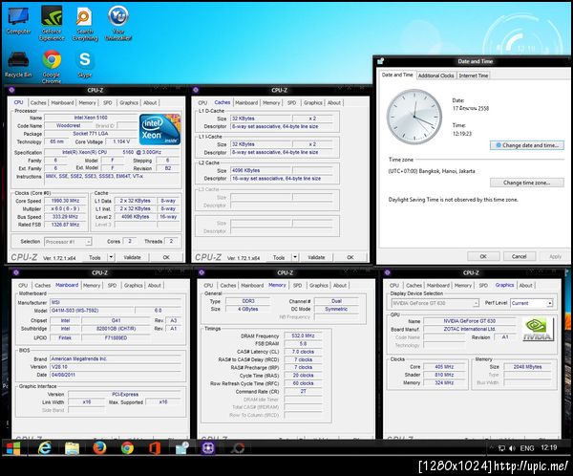Open the Perf Level Current dropdown
573x476 pixels.
click(531, 303)
